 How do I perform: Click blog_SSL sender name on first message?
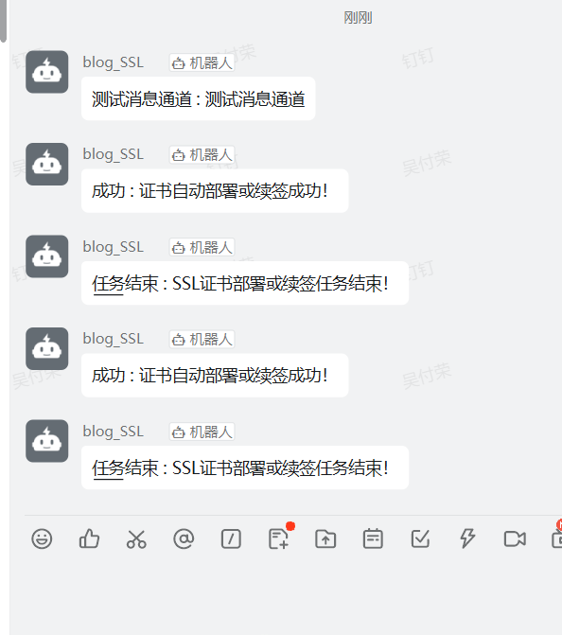pyautogui.click(x=114, y=62)
